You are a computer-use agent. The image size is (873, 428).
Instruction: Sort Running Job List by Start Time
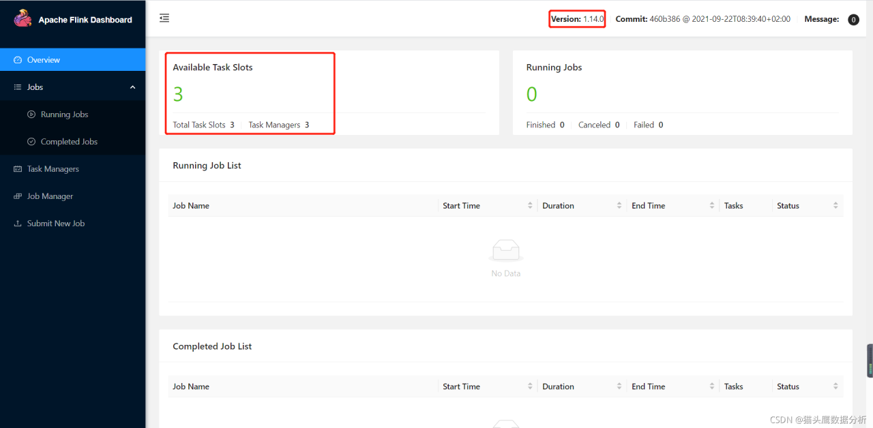click(530, 206)
